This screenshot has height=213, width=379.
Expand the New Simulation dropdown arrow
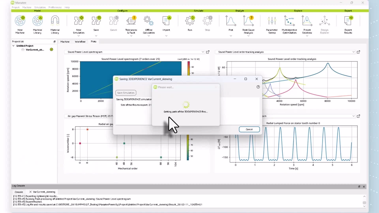79,36
